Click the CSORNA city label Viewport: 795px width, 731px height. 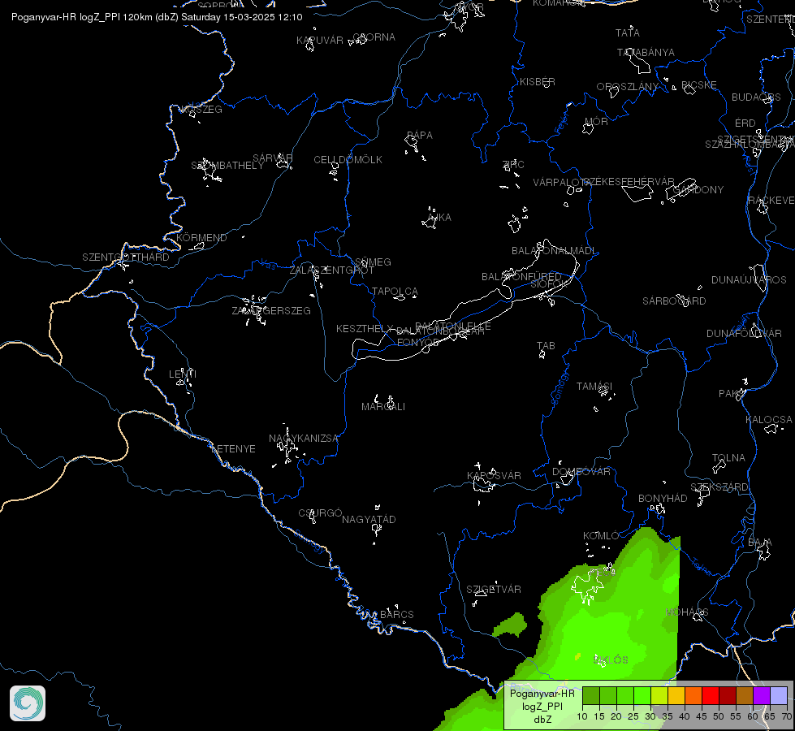(374, 37)
